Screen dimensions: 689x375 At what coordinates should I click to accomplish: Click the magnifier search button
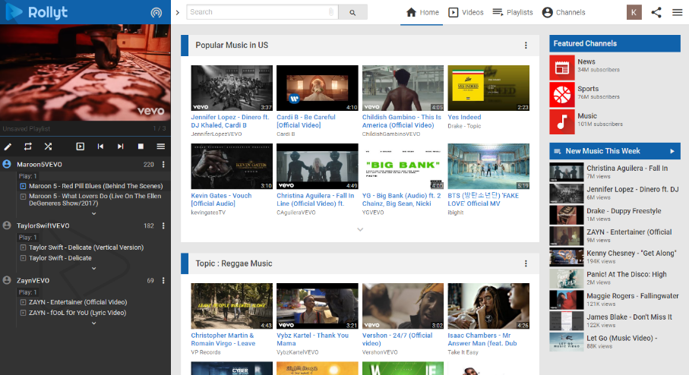(352, 12)
